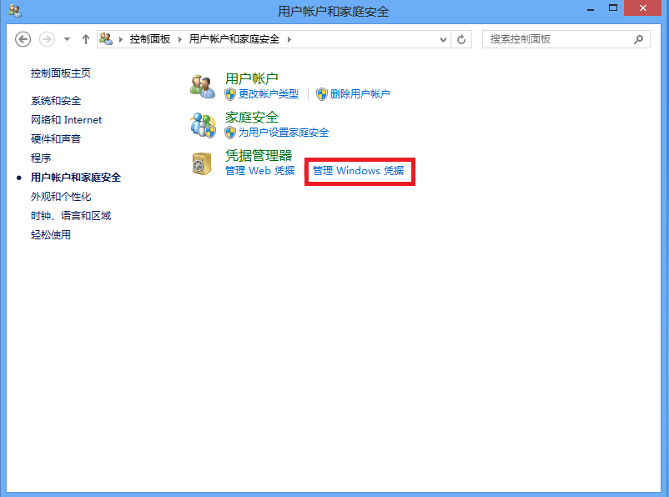
Task: Open the recent locations dropdown arrow
Action: pos(67,39)
